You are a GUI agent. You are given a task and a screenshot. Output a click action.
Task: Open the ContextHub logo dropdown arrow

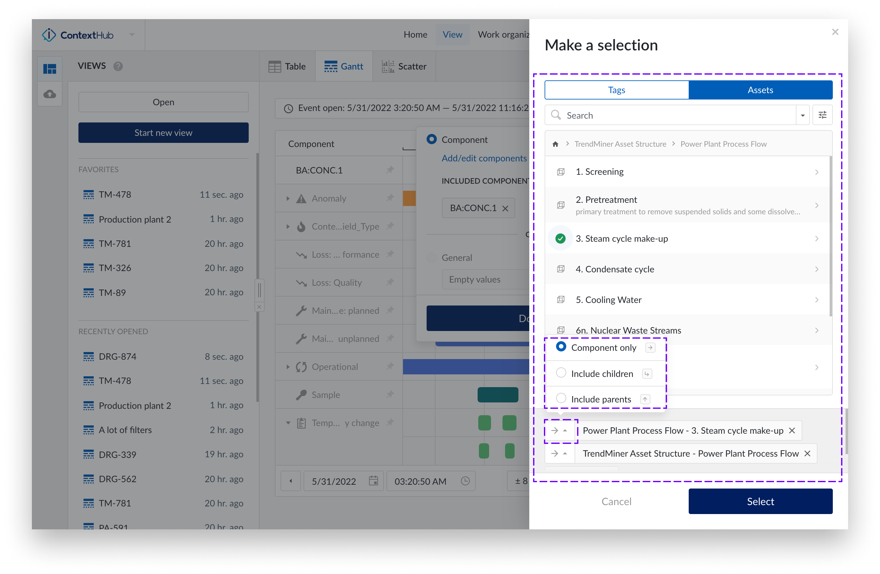132,34
